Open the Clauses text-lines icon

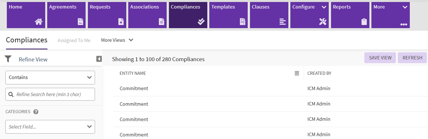282,22
